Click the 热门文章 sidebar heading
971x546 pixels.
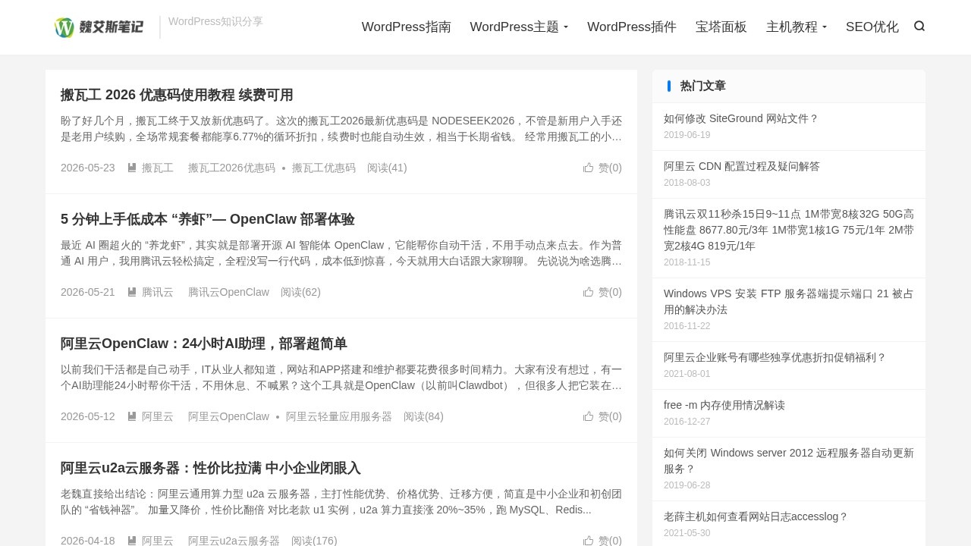pos(703,86)
